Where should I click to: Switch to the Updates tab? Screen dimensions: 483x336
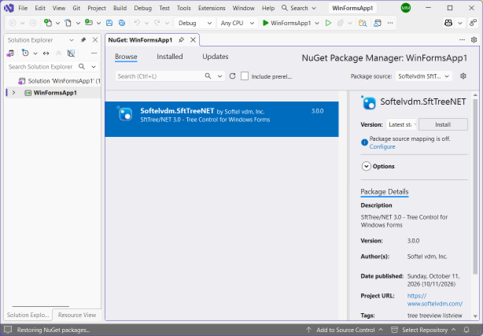point(216,57)
